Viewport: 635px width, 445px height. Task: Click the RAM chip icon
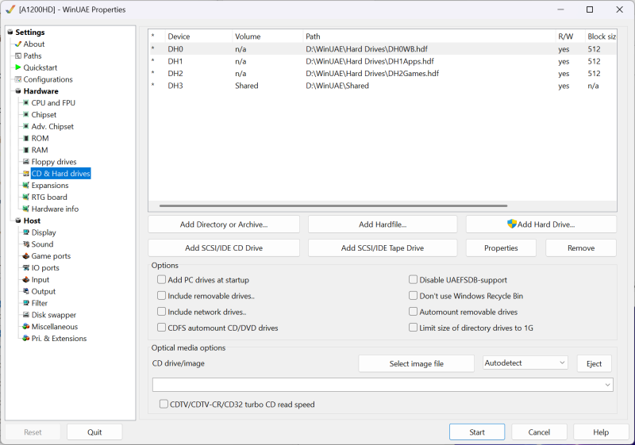pos(26,150)
